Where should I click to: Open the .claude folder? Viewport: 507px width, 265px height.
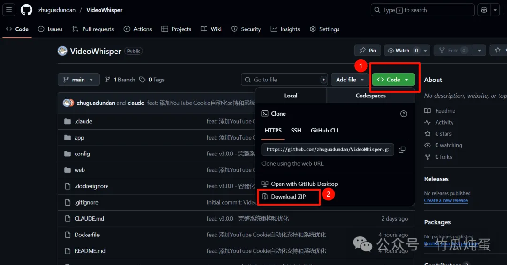84,122
